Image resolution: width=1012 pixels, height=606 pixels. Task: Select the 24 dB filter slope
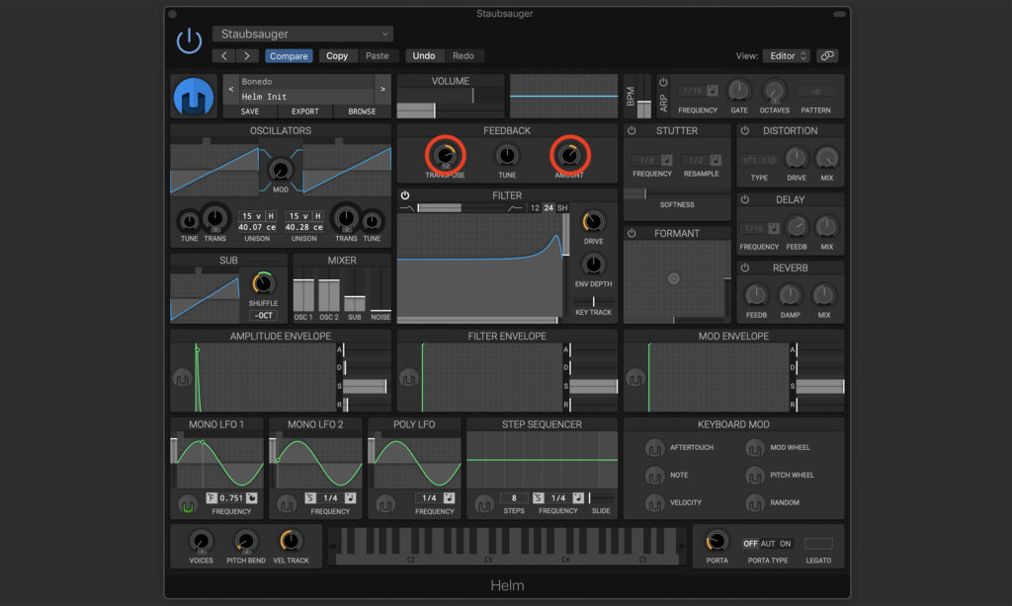tap(548, 208)
